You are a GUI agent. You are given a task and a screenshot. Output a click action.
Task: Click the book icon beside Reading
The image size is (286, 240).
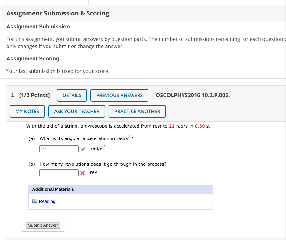[35, 201]
